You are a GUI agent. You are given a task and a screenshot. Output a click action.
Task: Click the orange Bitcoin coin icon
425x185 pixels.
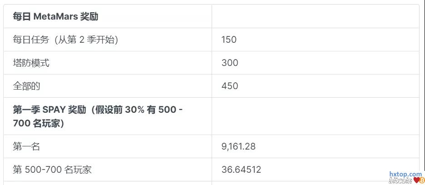tap(421, 180)
